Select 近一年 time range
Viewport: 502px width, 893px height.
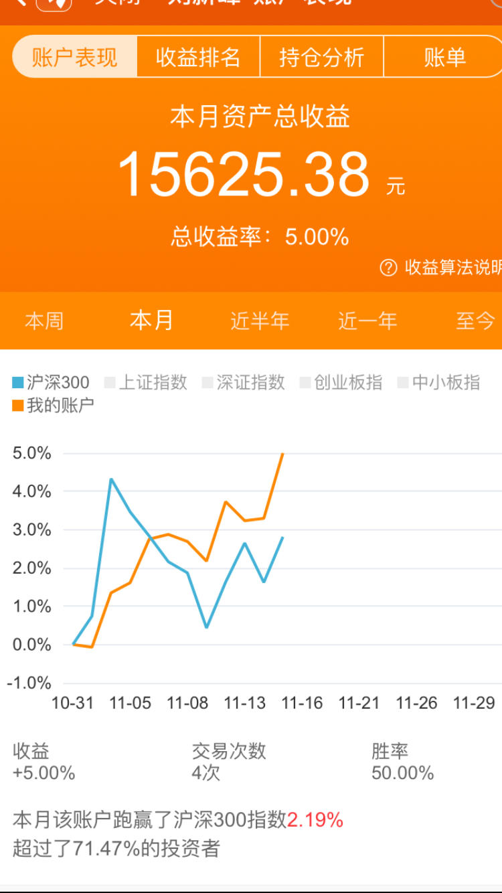tap(367, 321)
